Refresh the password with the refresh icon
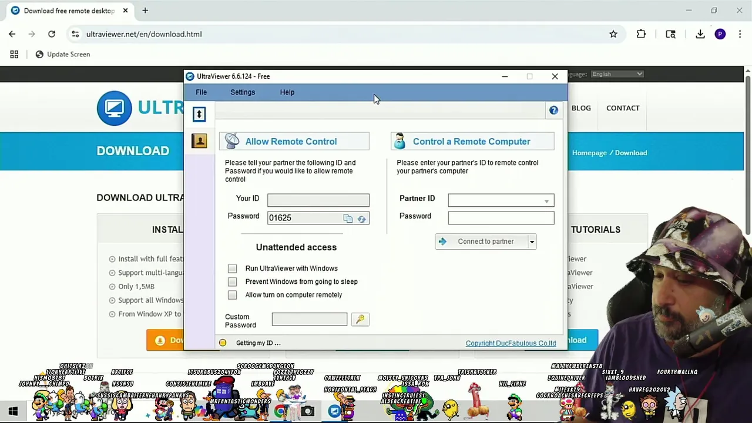 (x=361, y=219)
